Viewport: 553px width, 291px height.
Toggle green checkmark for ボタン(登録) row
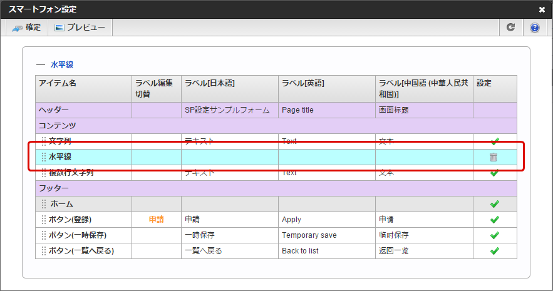click(494, 220)
